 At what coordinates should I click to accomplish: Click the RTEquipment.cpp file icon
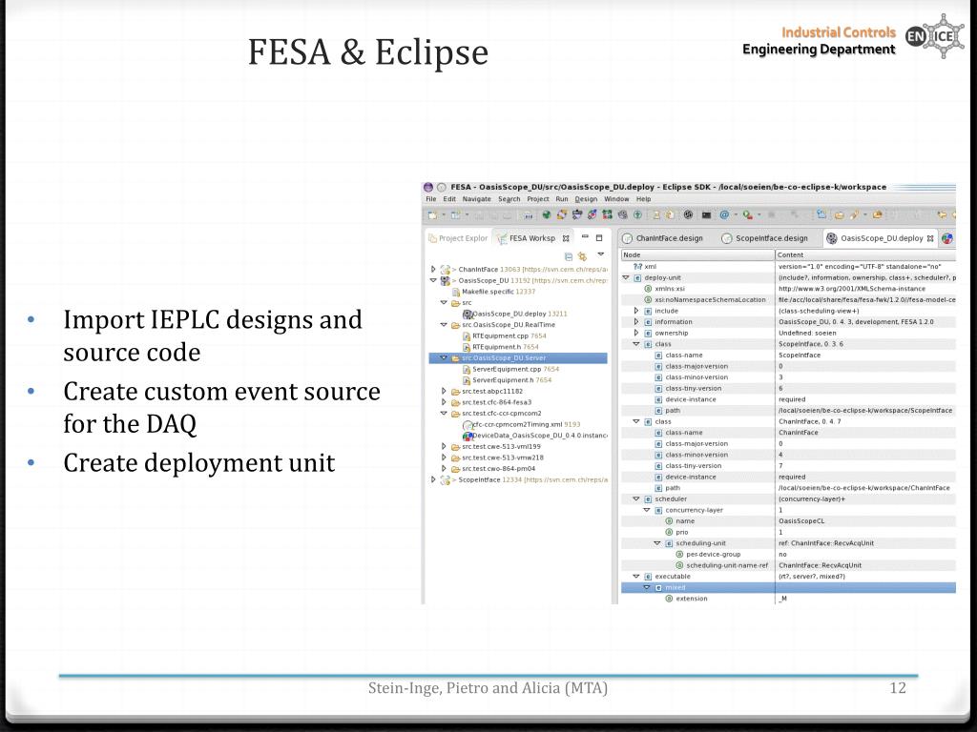[x=466, y=336]
